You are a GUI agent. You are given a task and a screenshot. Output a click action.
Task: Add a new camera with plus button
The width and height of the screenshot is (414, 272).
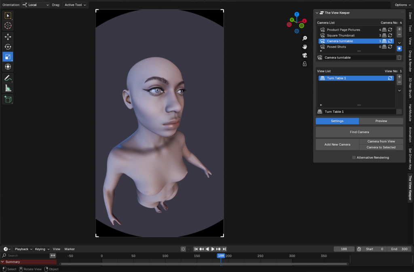pos(399,29)
